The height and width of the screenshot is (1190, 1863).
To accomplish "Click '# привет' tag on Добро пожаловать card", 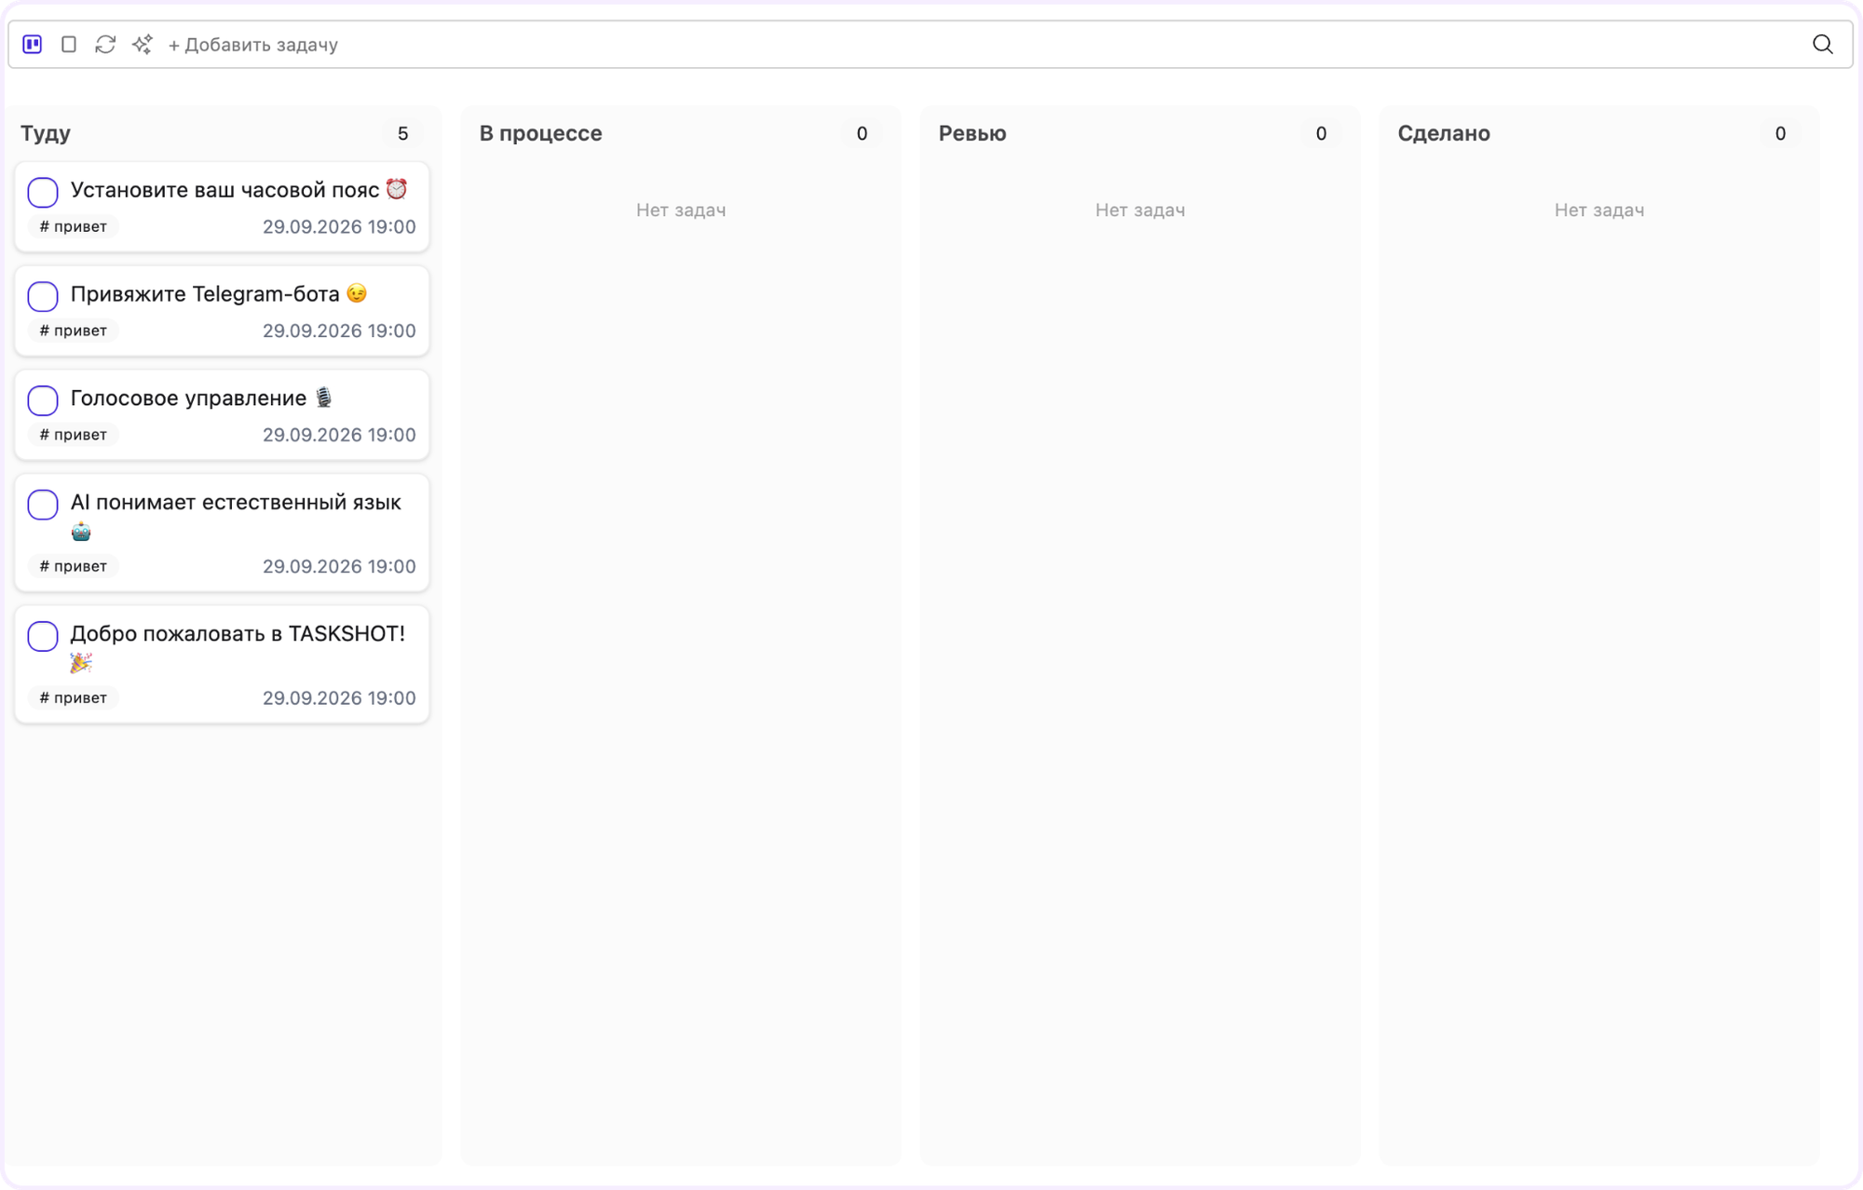I will coord(73,697).
